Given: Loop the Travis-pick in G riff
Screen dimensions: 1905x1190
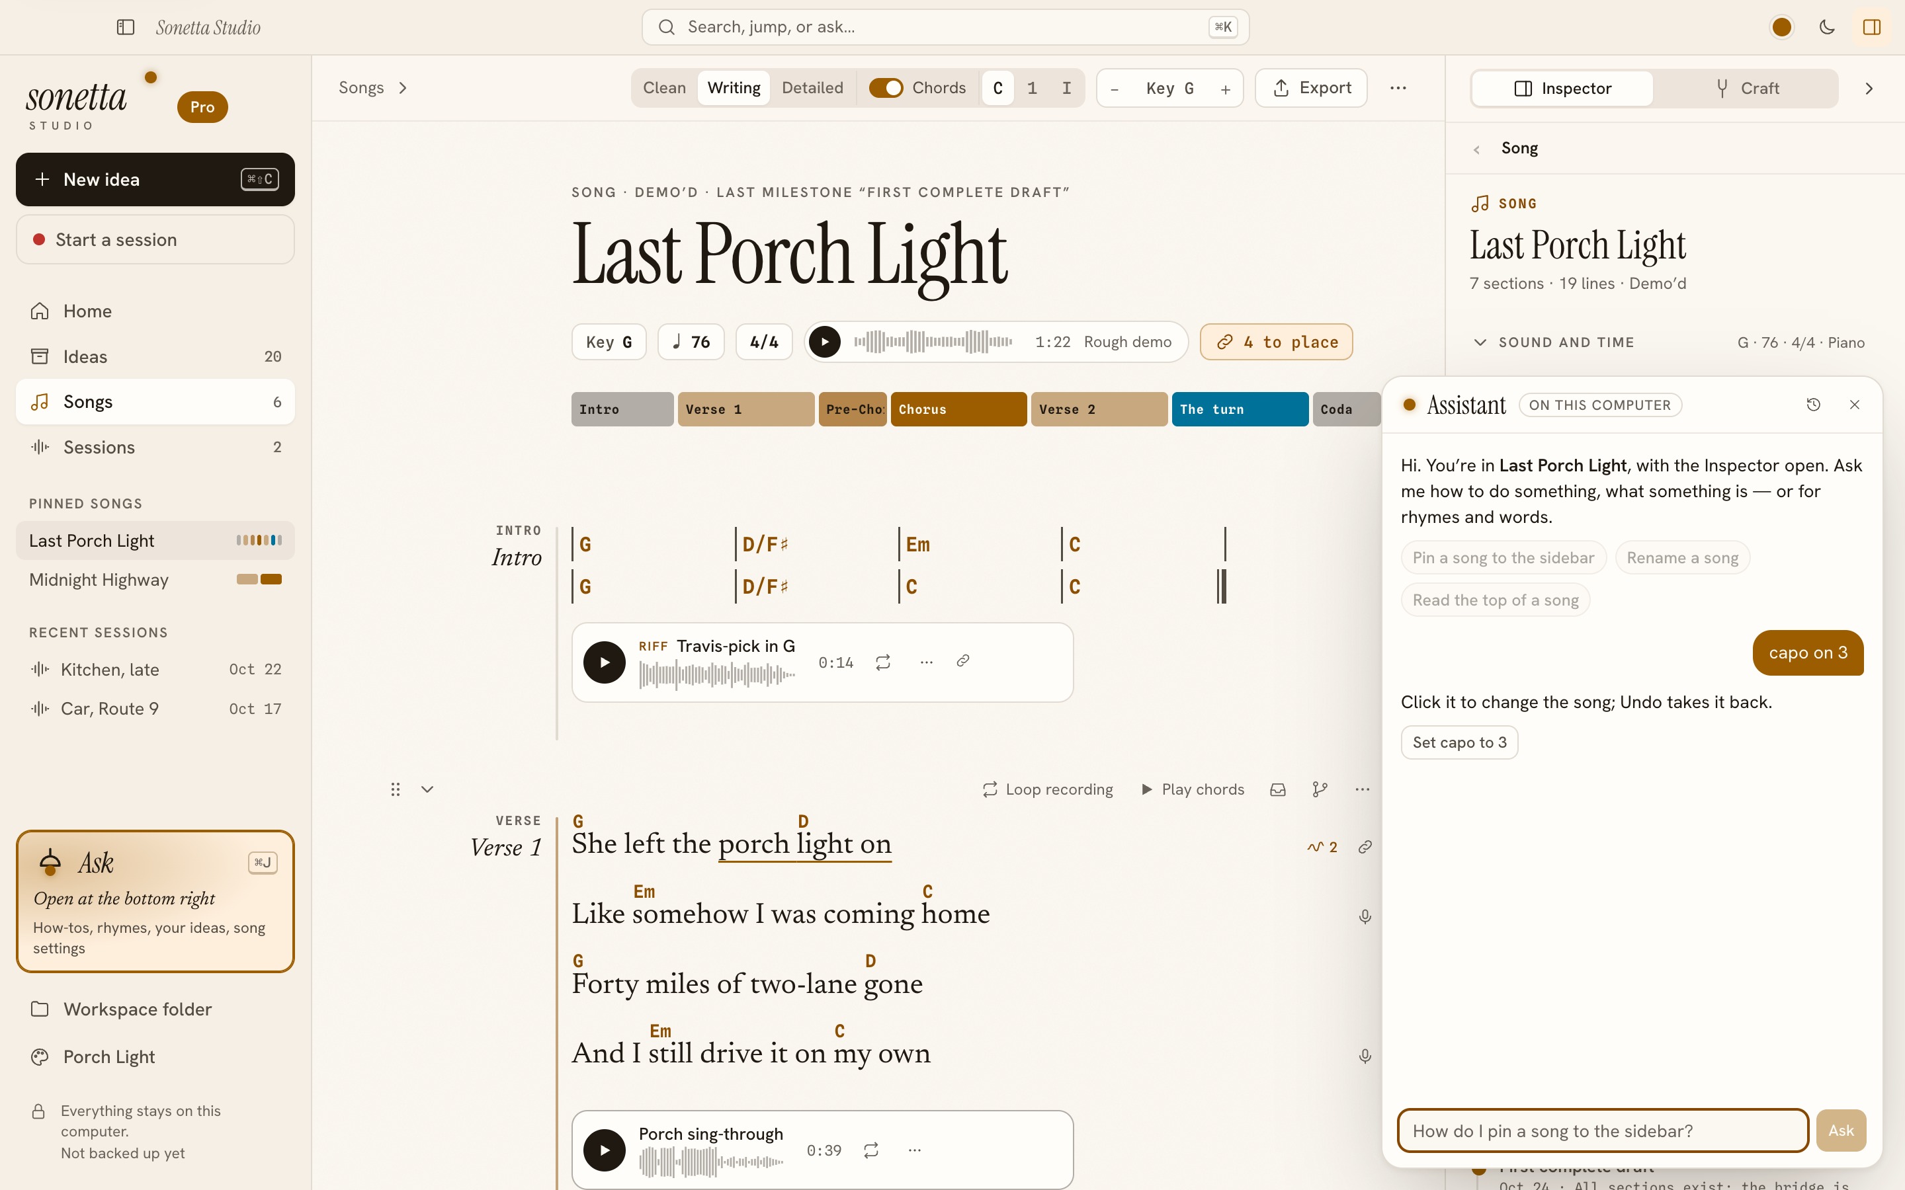Looking at the screenshot, I should tap(883, 662).
